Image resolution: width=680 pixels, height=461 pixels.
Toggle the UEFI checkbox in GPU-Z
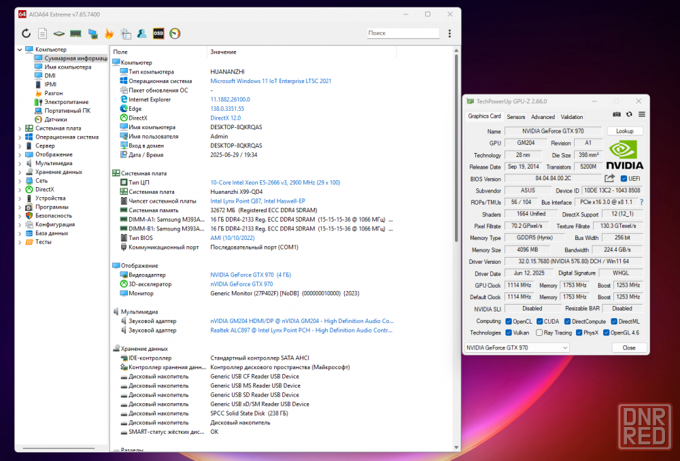(624, 179)
